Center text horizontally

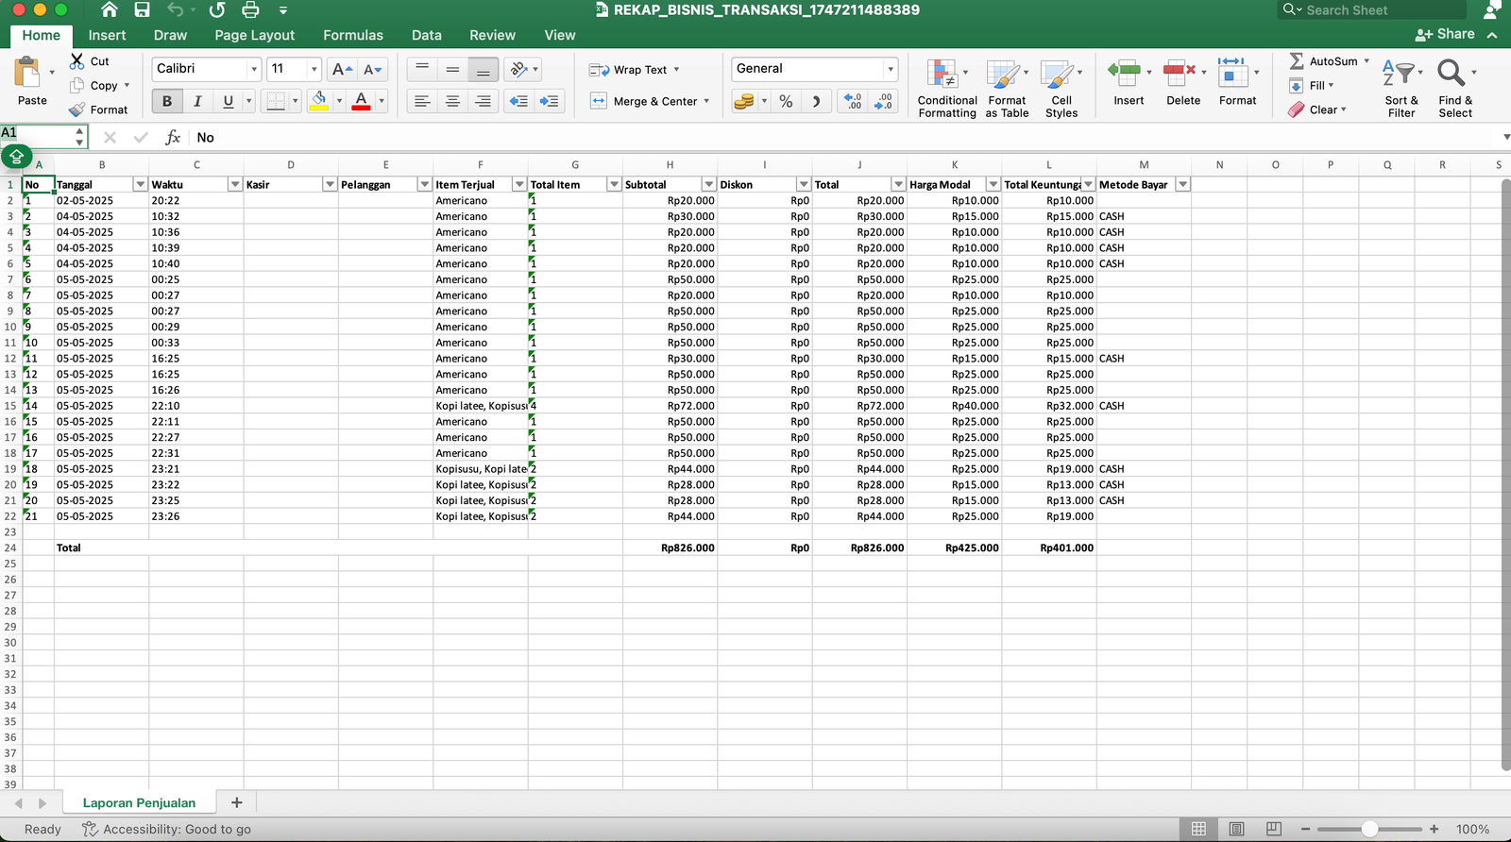452,101
